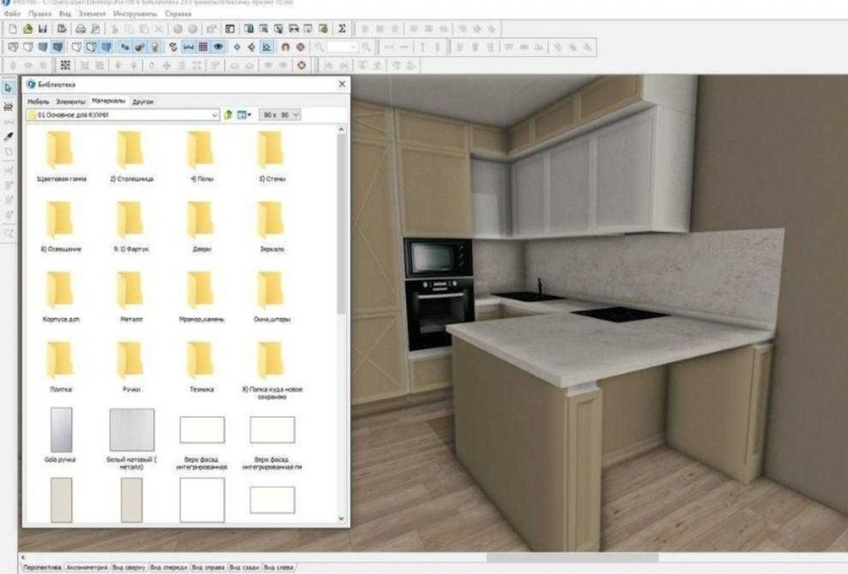Create a new project via toolbar icon
848x574 pixels.
(x=13, y=29)
